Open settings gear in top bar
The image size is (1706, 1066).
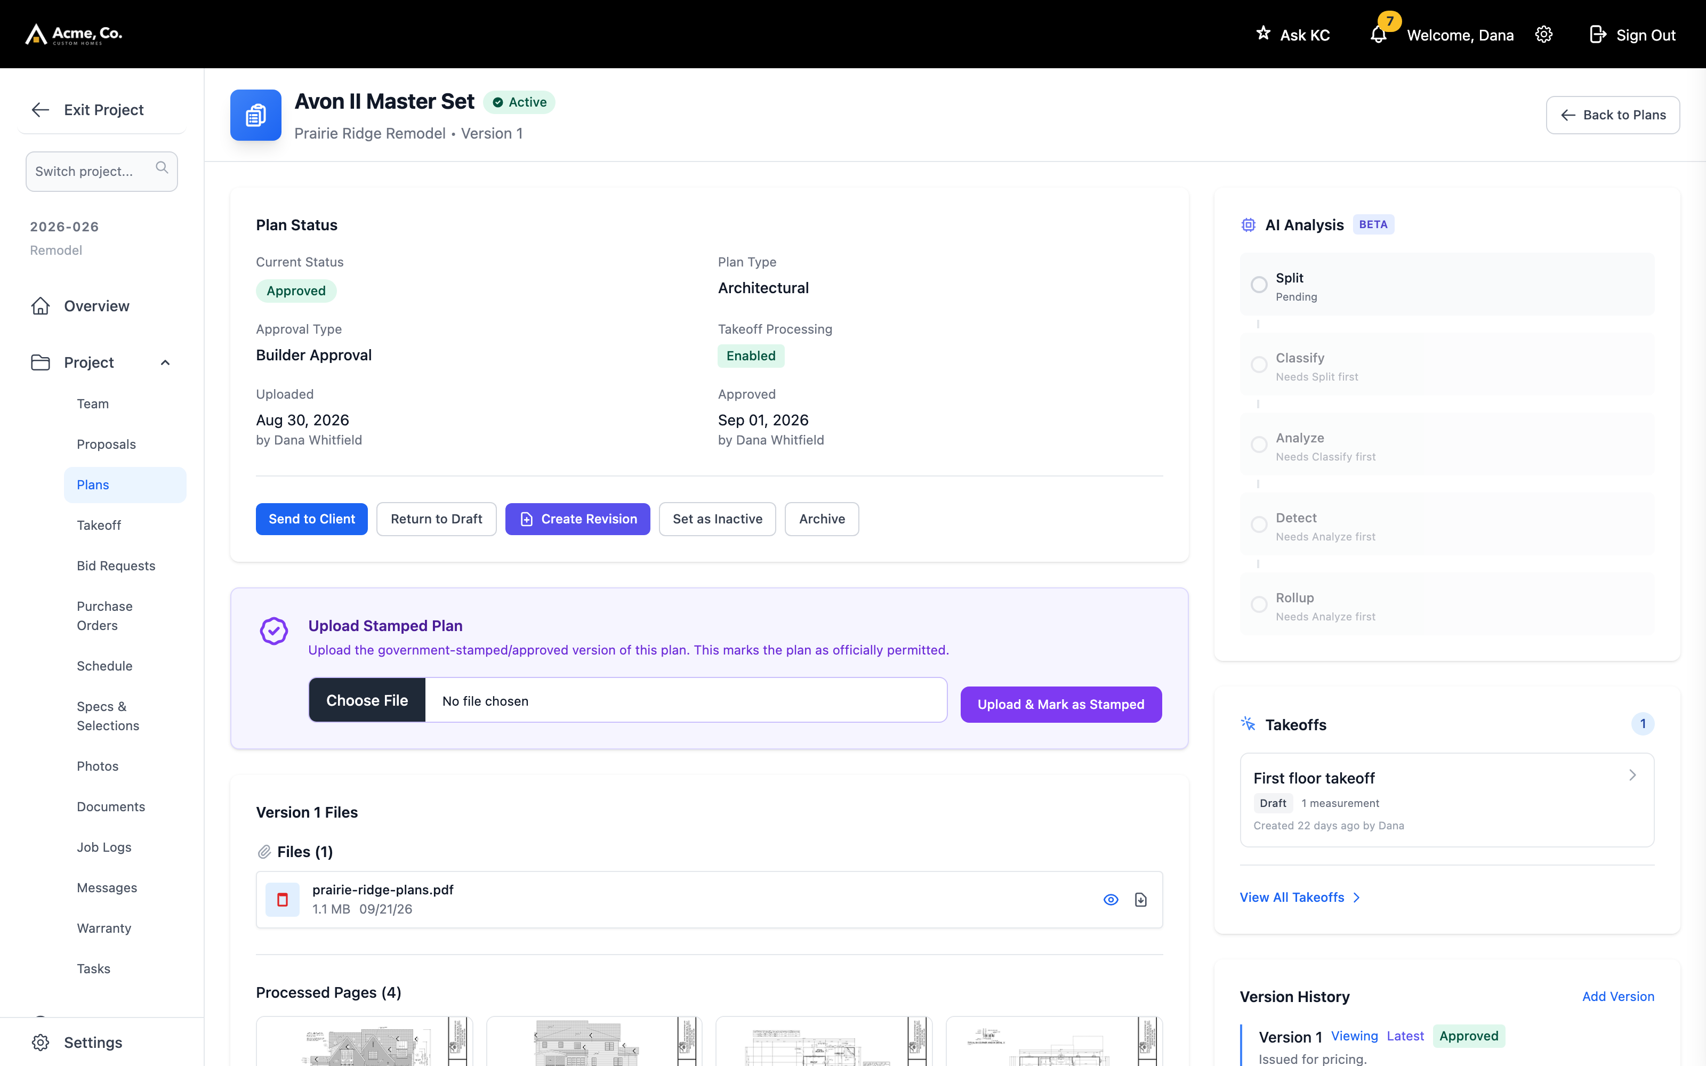point(1543,35)
